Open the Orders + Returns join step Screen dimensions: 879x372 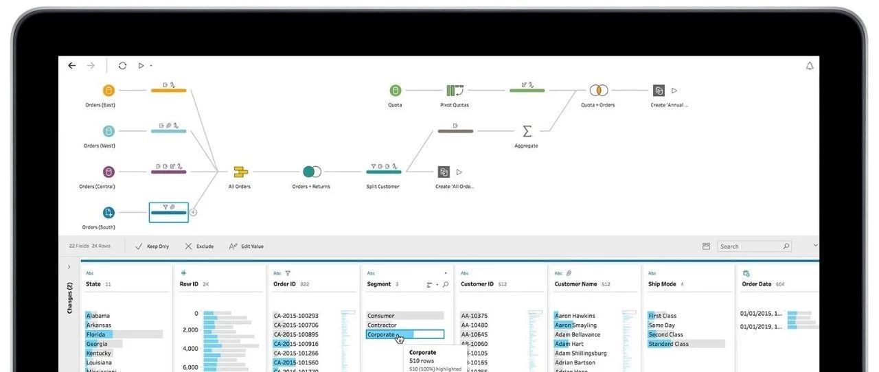point(312,172)
